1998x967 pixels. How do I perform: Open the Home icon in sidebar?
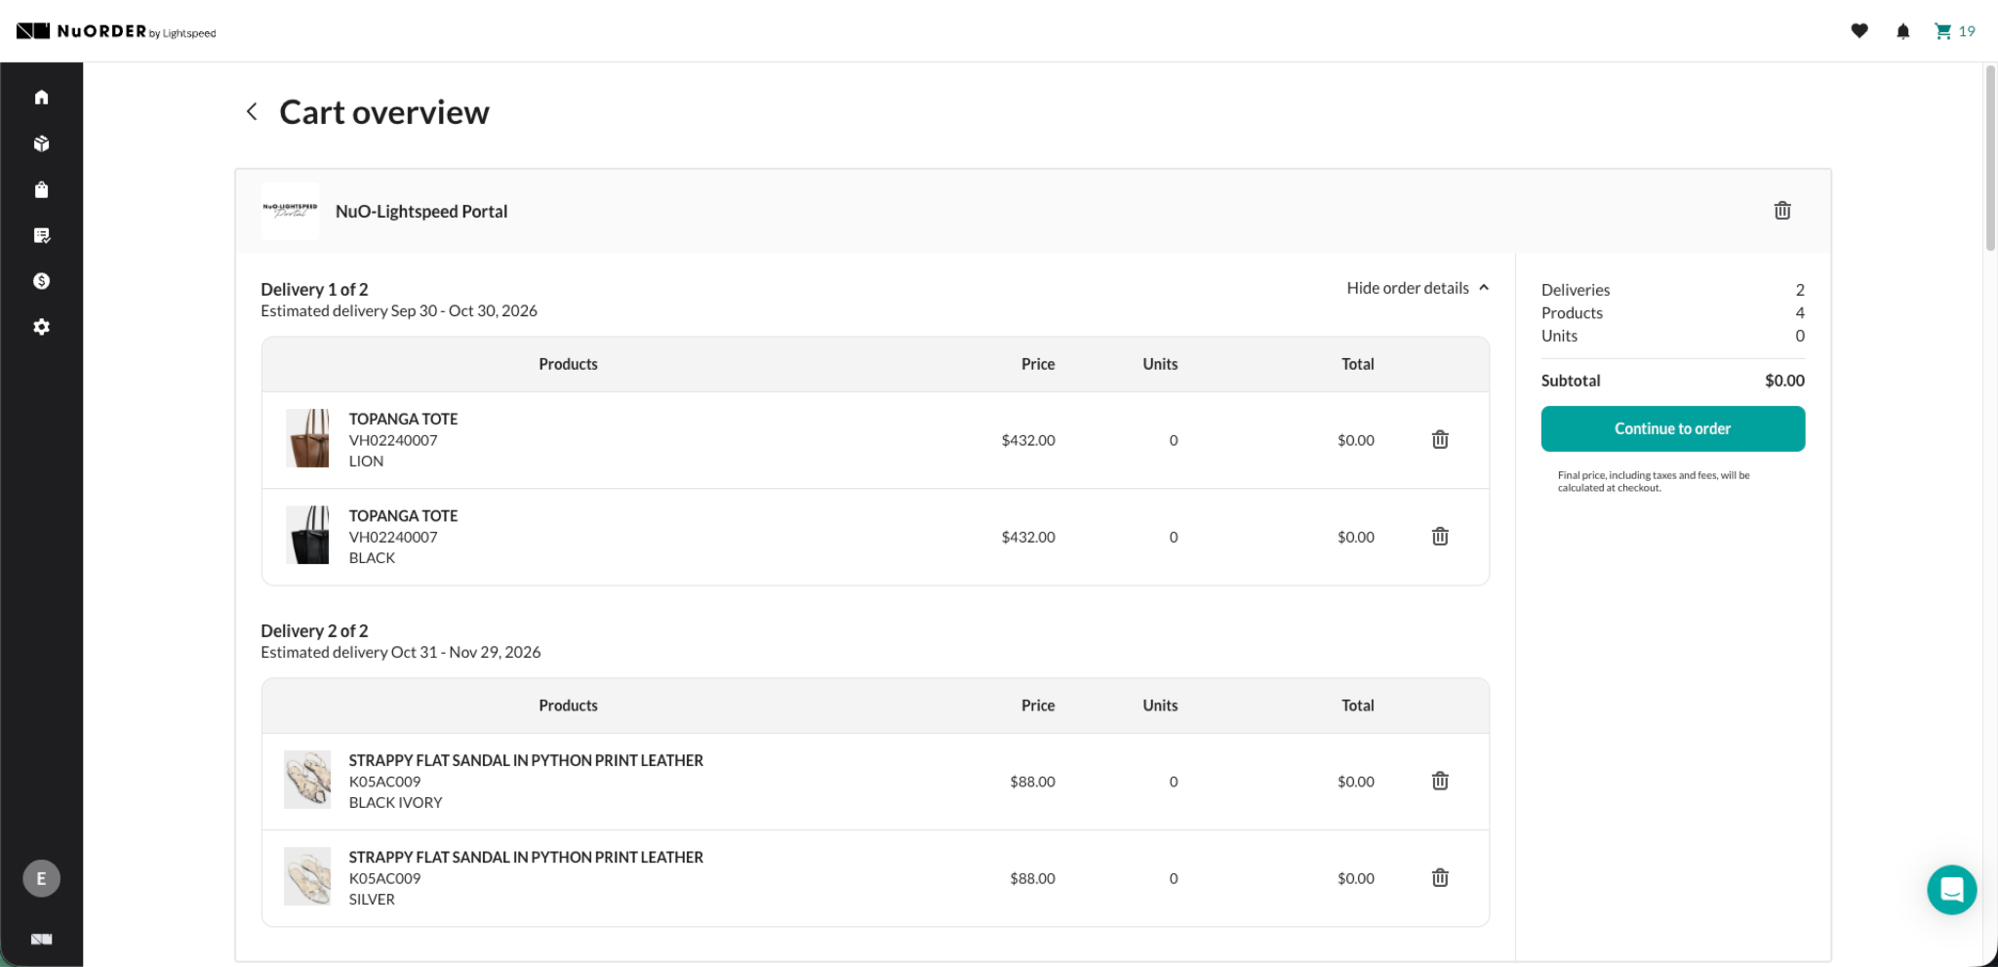pos(41,98)
